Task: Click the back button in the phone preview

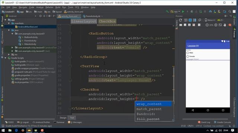Action: click(193, 110)
